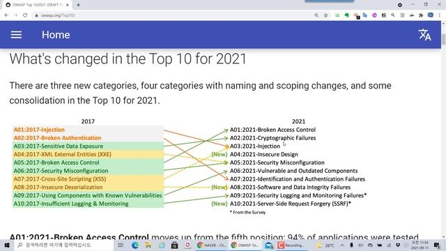
Task: Click the Windows taskbar search box
Action: [64, 245]
